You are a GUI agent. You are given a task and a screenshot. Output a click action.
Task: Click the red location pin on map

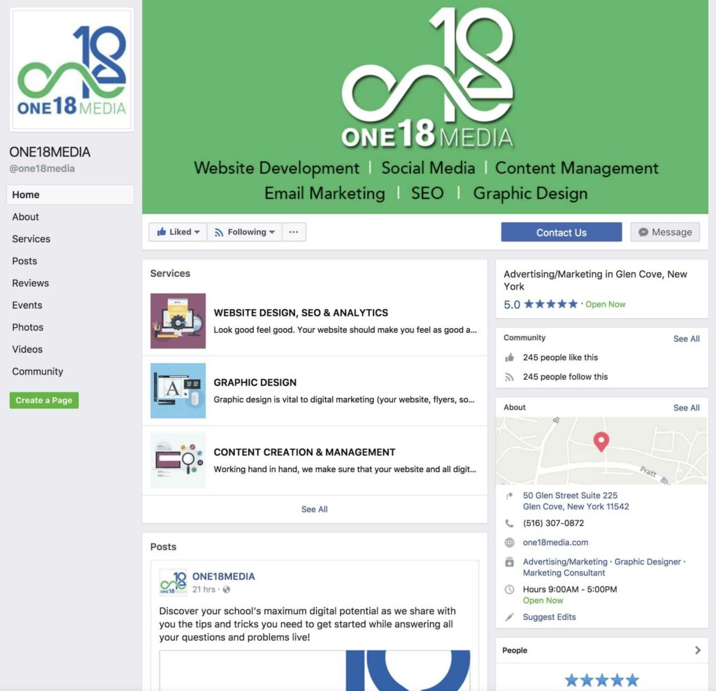point(601,441)
